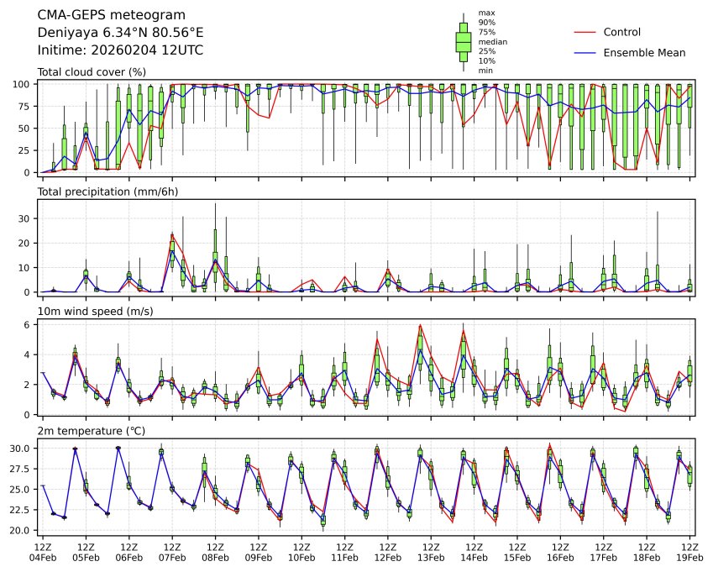
Task: Click the green box-plot legend symbol
Action: pyautogui.click(x=463, y=41)
